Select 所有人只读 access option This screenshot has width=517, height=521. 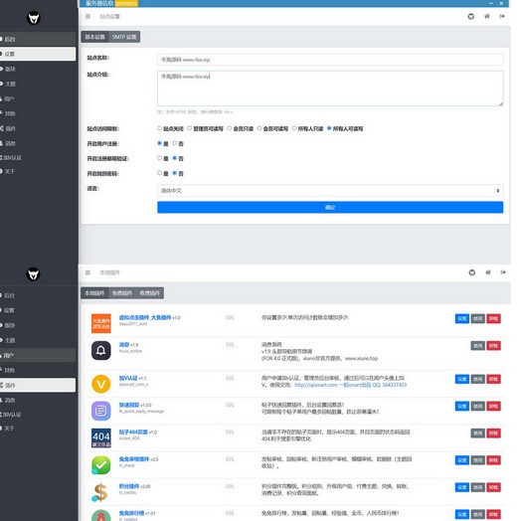click(x=294, y=128)
